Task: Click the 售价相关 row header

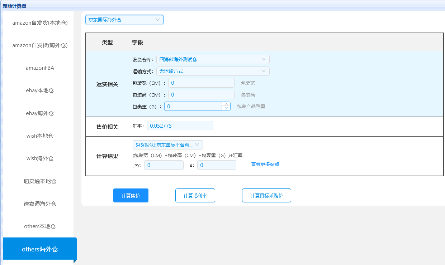Action: (x=107, y=127)
